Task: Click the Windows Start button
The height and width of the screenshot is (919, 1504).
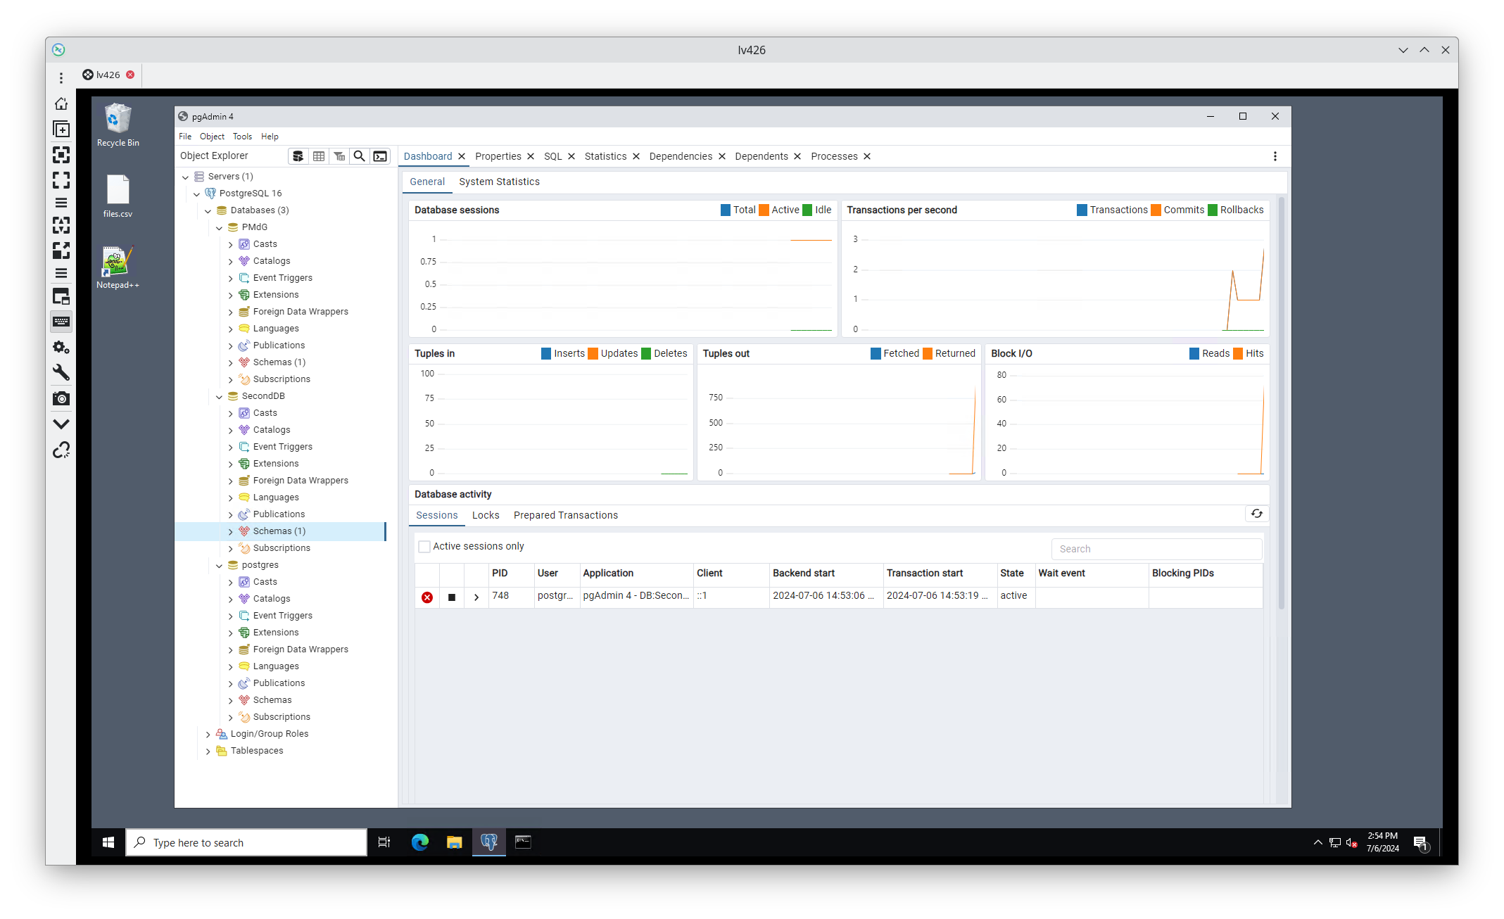Action: point(108,842)
